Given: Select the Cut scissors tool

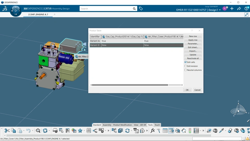Looking at the screenshot, I should point(7,131).
